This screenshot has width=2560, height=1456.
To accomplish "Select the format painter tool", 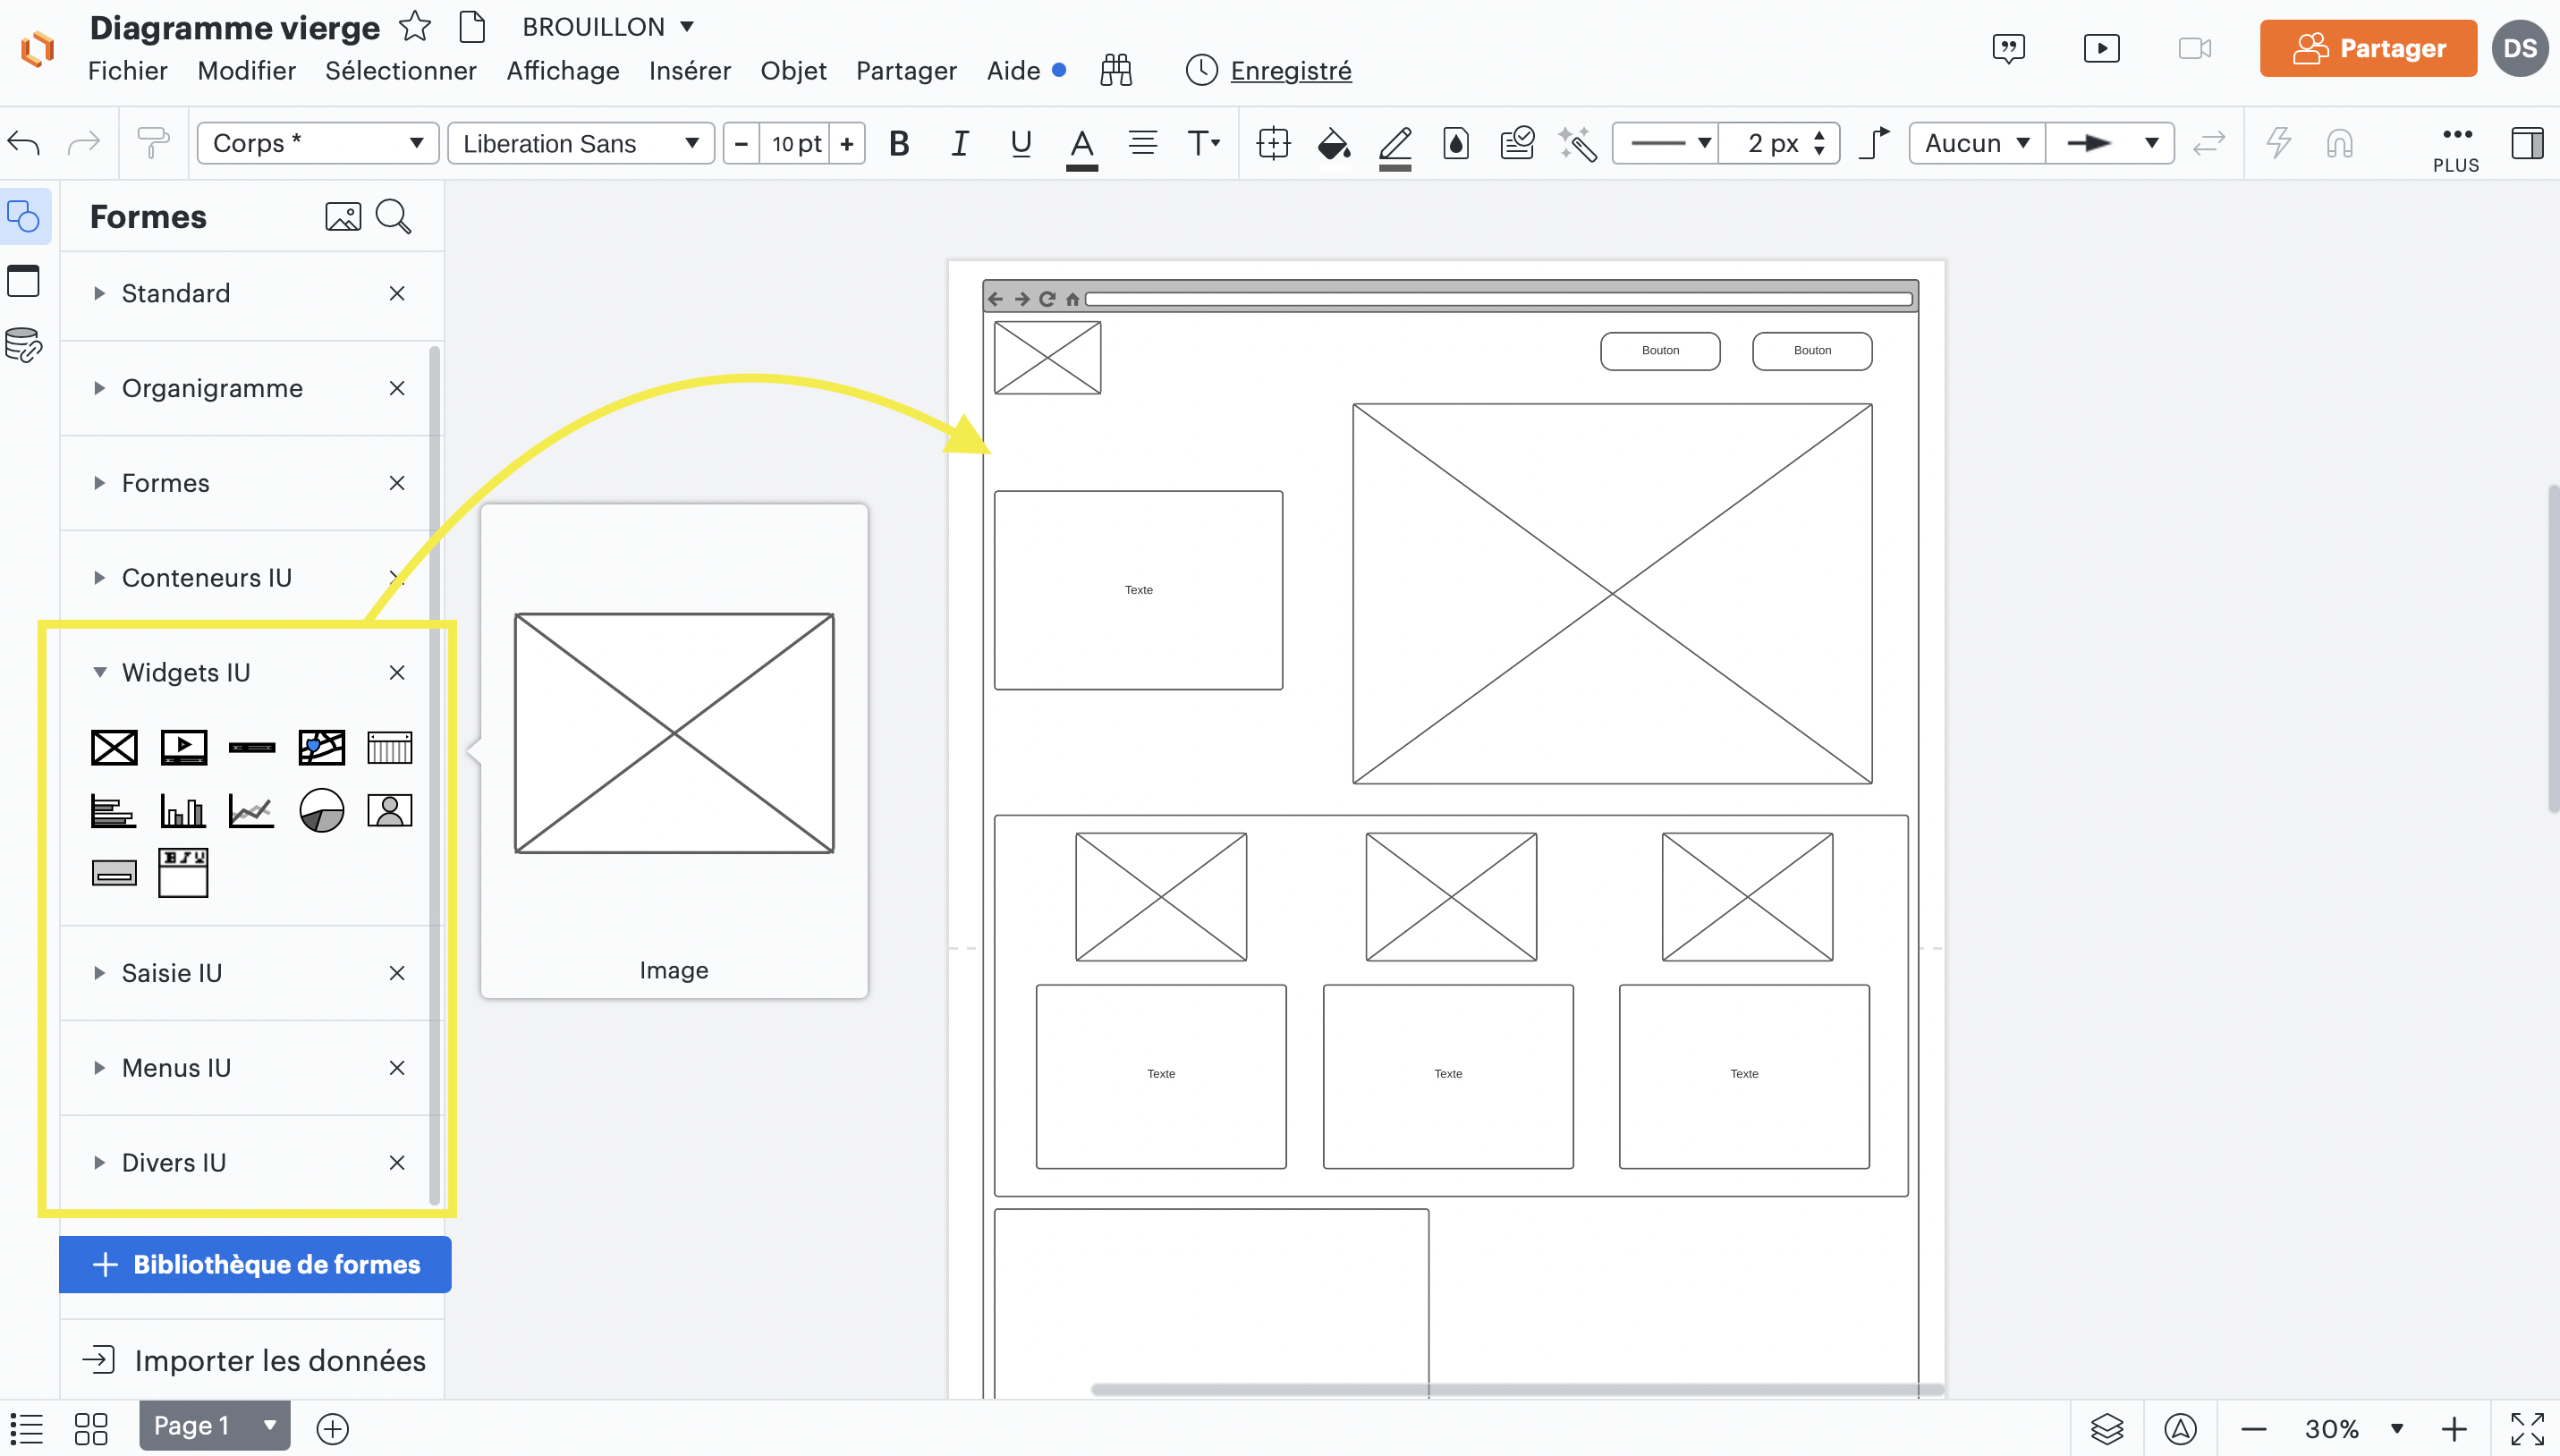I will 153,143.
